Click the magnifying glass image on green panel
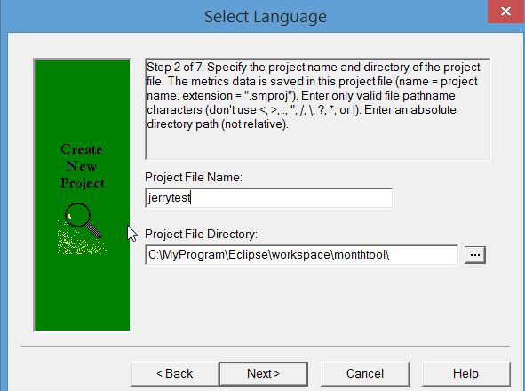This screenshot has height=391, width=525. coord(82,228)
